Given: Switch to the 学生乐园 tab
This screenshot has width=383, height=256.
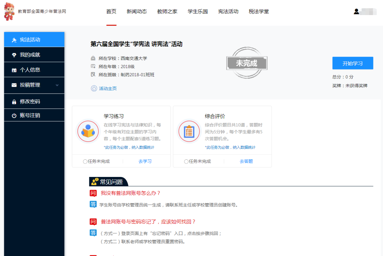Looking at the screenshot, I should 198,12.
